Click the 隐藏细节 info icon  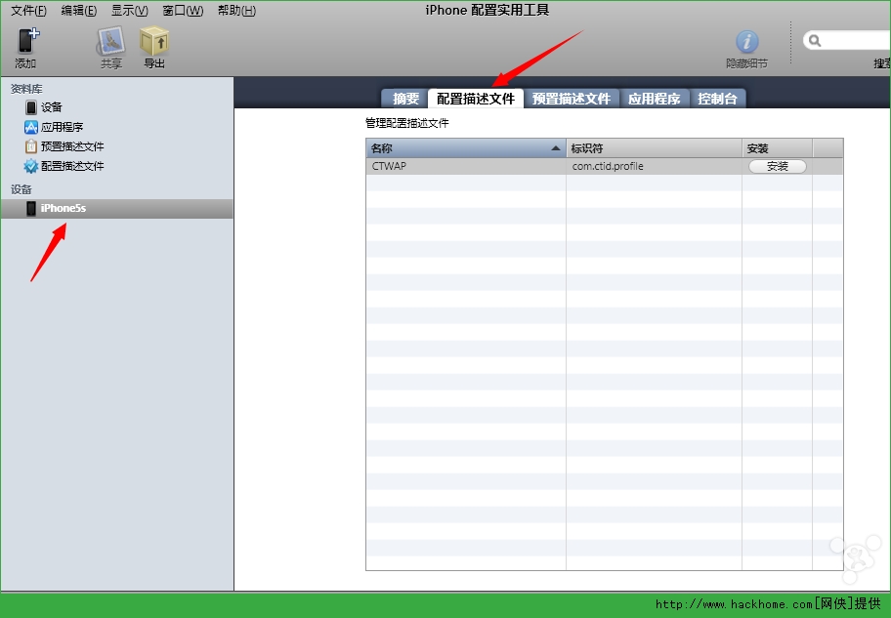point(746,41)
